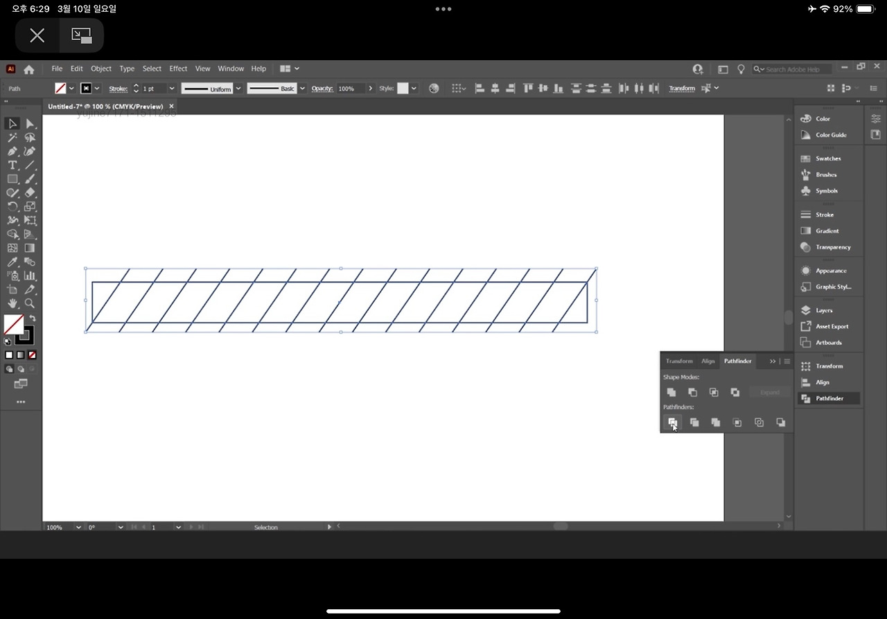Image resolution: width=887 pixels, height=619 pixels.
Task: Choose the Column Graph tool
Action: [x=30, y=276]
